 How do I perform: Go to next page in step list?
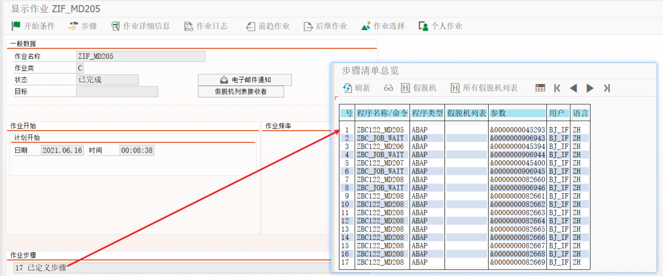point(590,88)
